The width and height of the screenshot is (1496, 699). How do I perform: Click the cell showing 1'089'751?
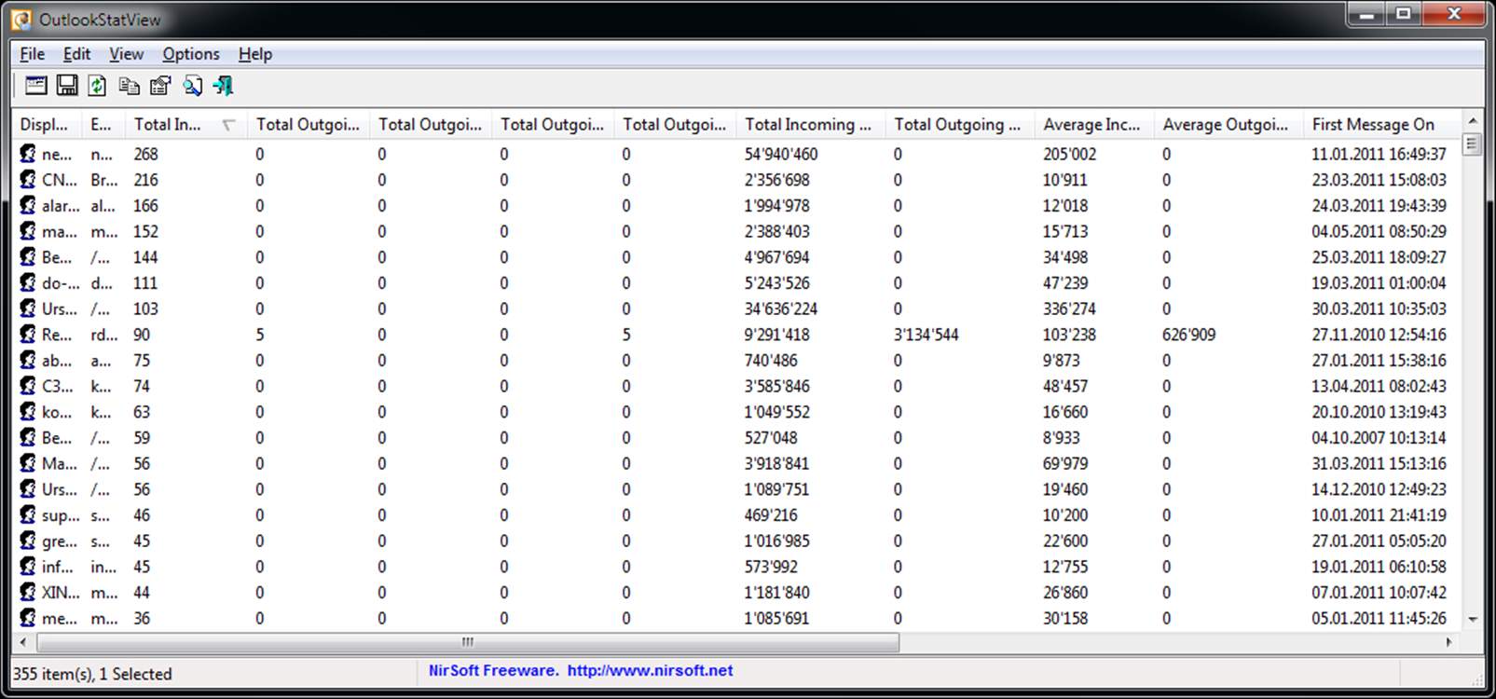(x=776, y=489)
